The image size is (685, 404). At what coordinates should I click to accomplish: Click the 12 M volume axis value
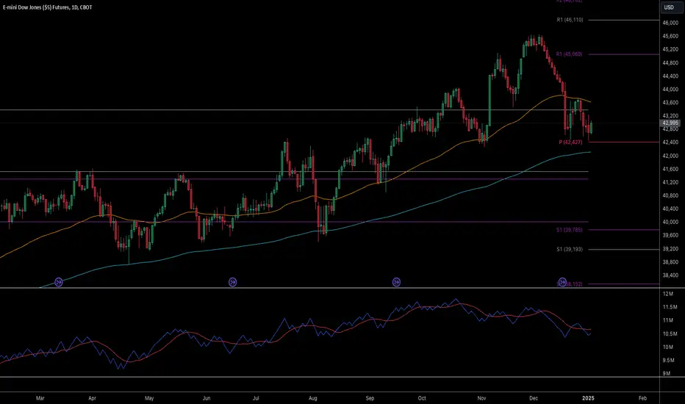pos(668,294)
